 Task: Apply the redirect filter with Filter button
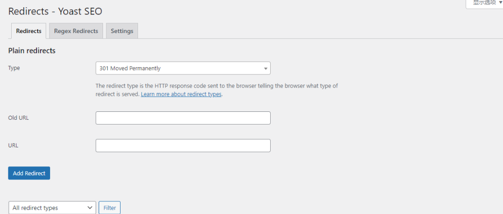[109, 208]
